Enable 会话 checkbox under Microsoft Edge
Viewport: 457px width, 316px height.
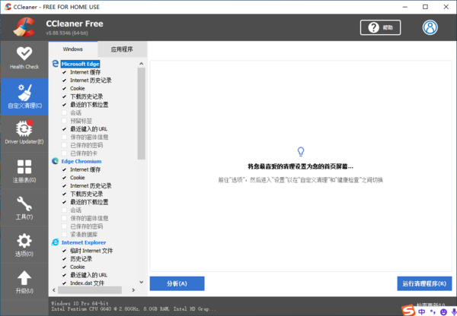(65, 112)
